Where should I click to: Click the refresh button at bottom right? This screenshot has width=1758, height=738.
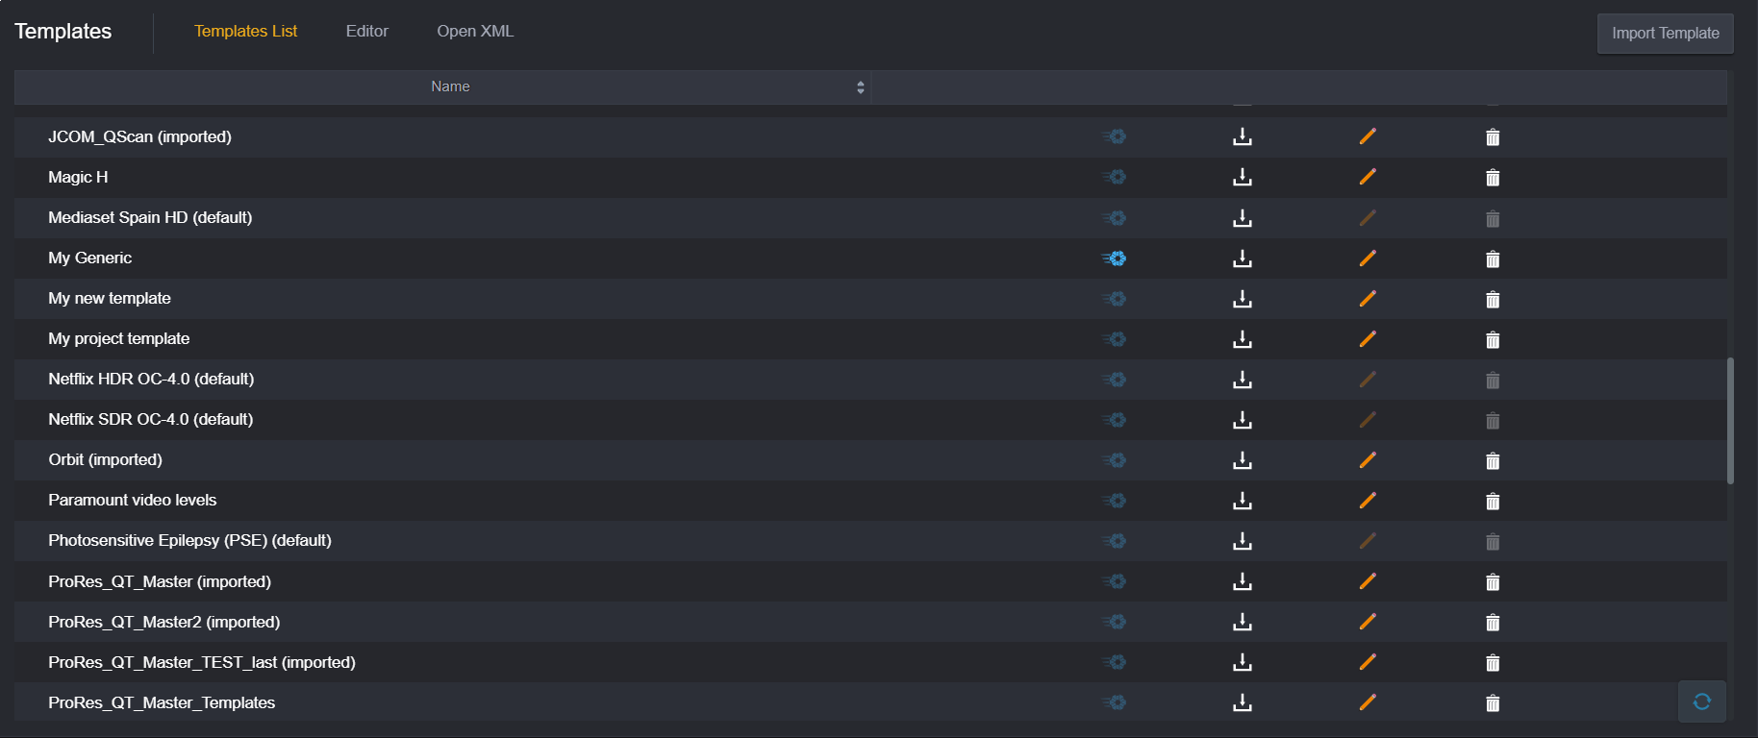[x=1702, y=701]
